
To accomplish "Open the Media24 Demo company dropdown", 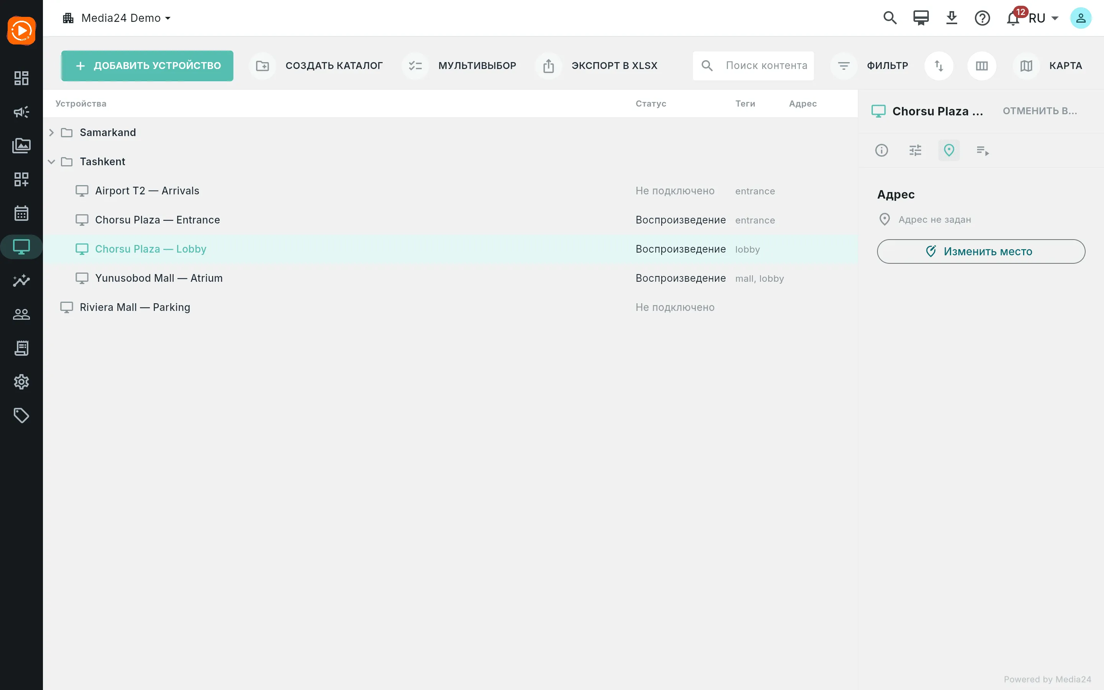I will click(117, 18).
